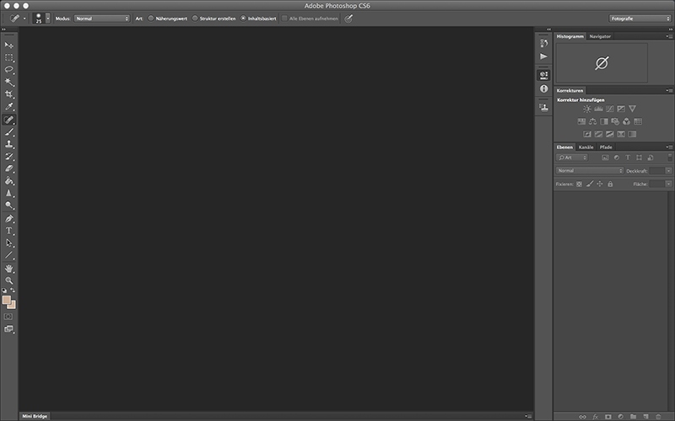The height and width of the screenshot is (421, 675).
Task: Open the collapsed History panel icon
Action: click(544, 43)
